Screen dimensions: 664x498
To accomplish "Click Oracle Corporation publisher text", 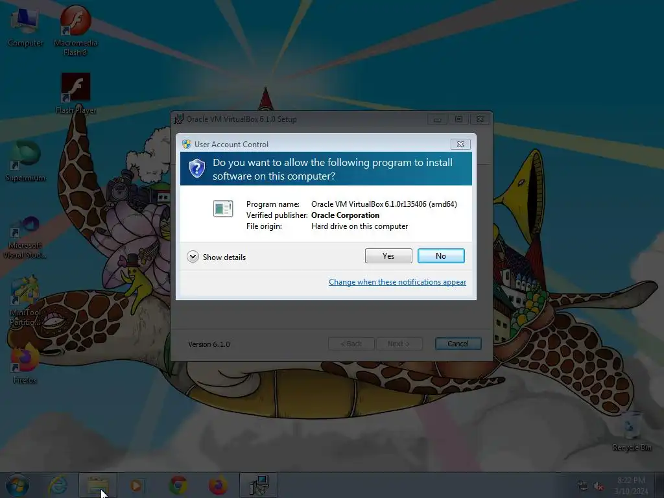I will point(345,215).
